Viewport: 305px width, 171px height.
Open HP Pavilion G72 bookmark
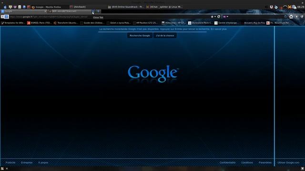[x=145, y=23]
